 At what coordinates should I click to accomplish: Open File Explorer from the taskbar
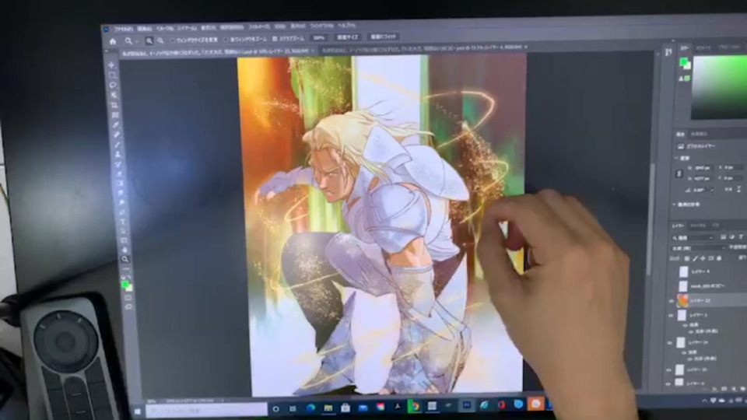[328, 408]
